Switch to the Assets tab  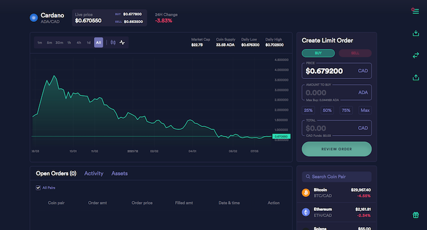click(120, 173)
